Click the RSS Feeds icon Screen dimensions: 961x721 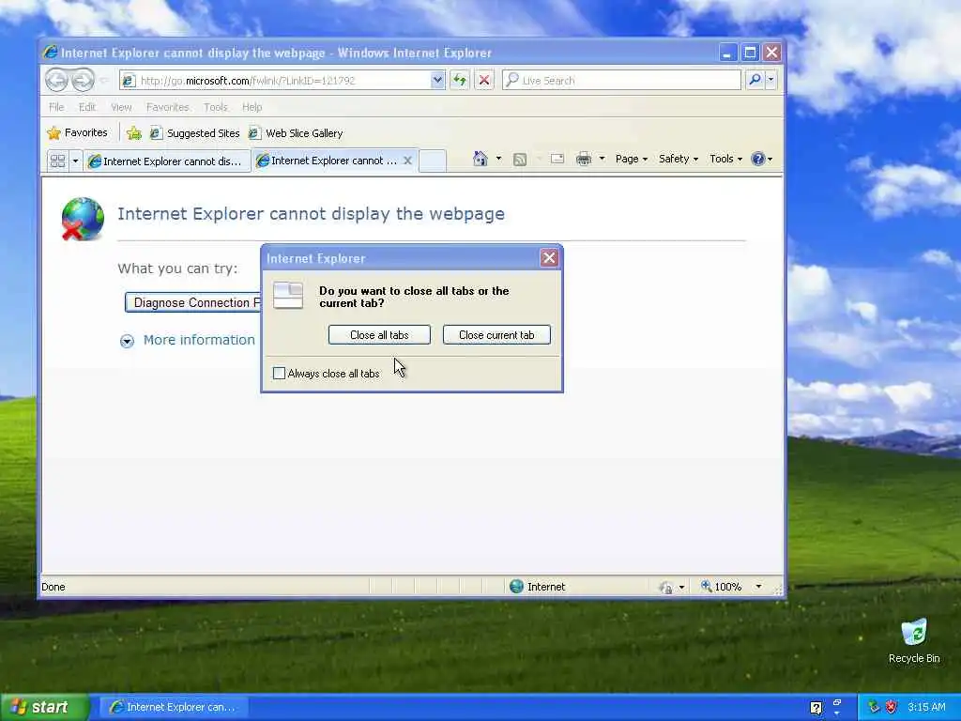click(520, 160)
